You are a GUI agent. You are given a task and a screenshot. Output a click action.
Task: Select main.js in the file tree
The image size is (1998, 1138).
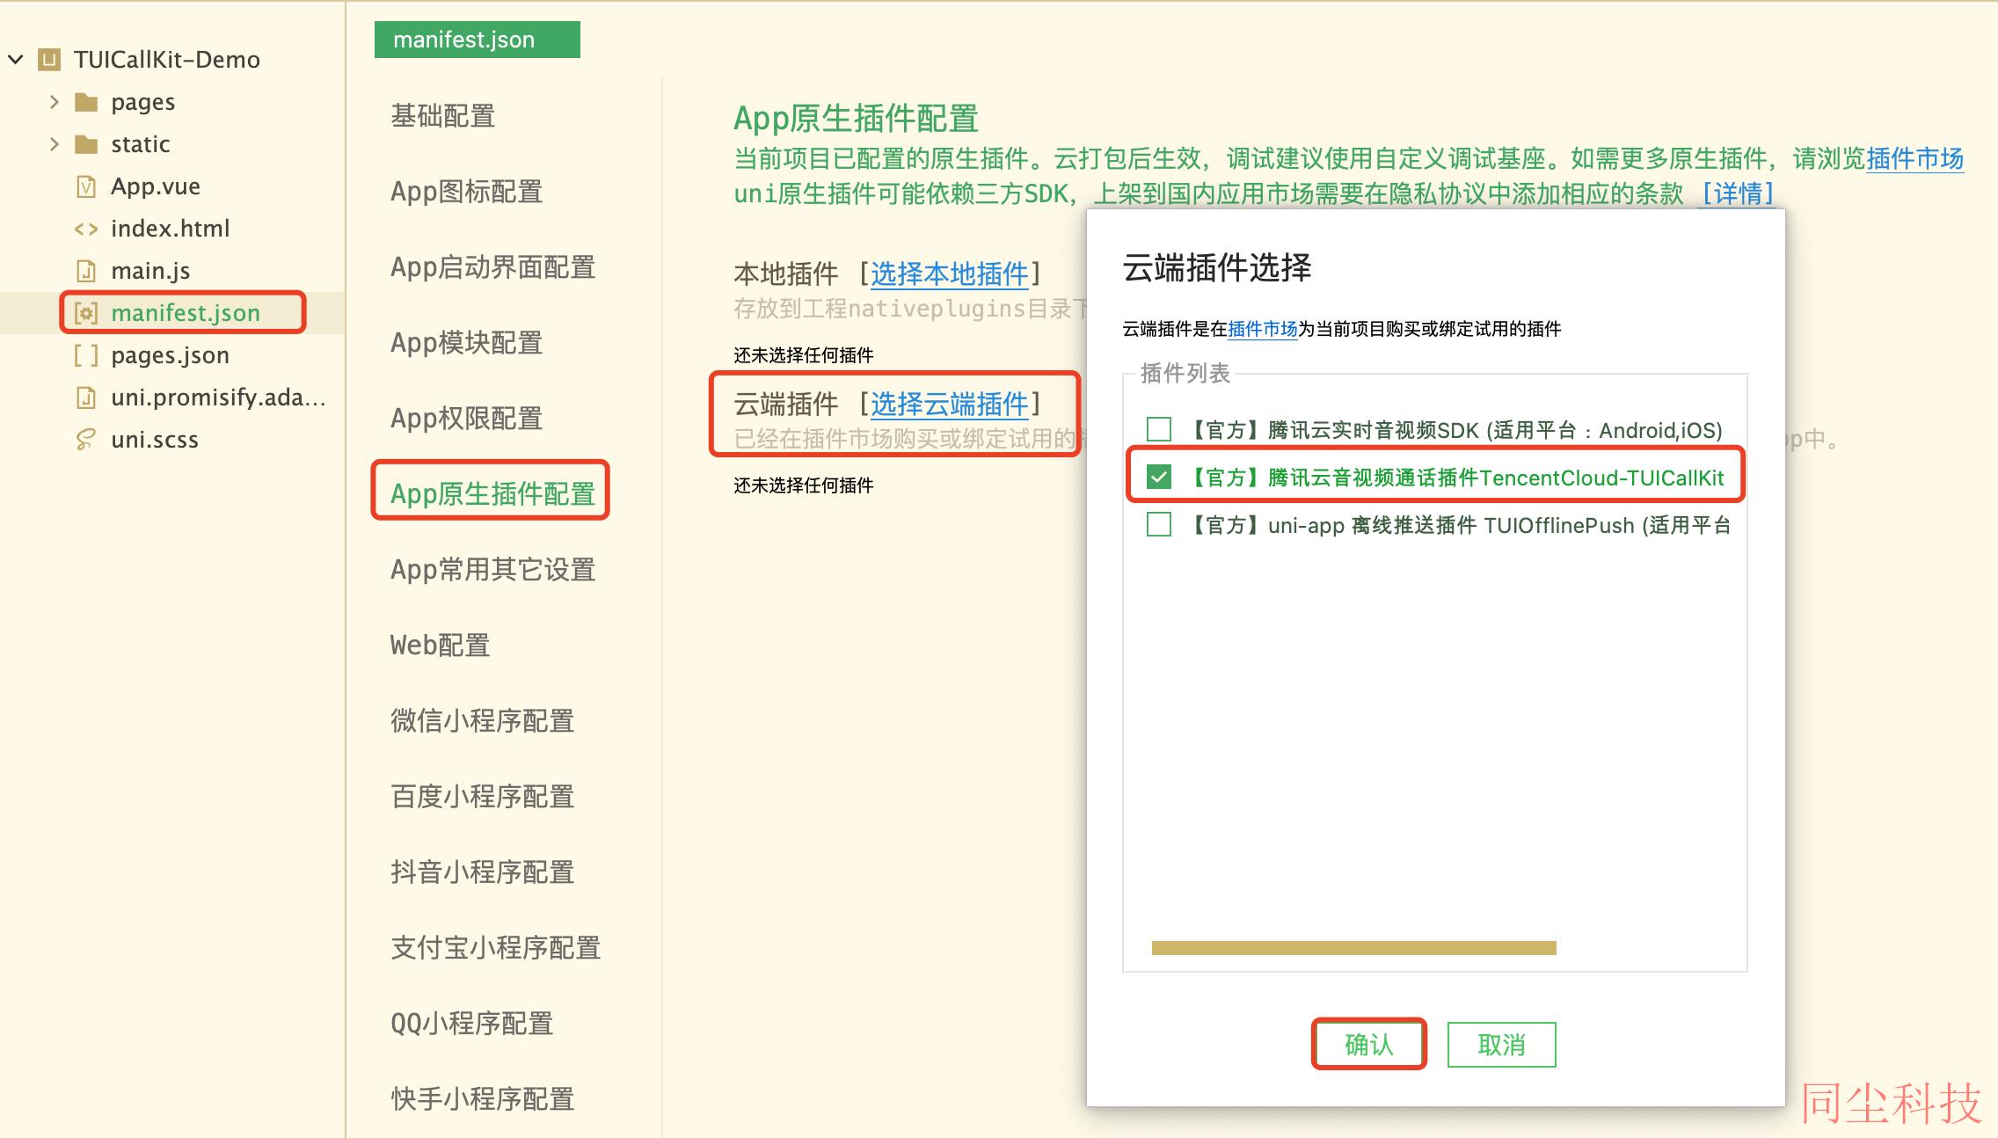(x=150, y=271)
